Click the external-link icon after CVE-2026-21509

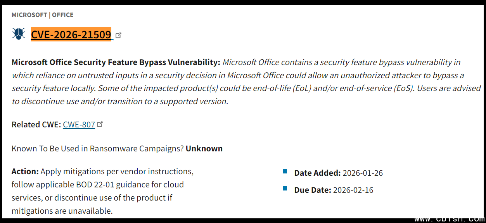click(119, 35)
